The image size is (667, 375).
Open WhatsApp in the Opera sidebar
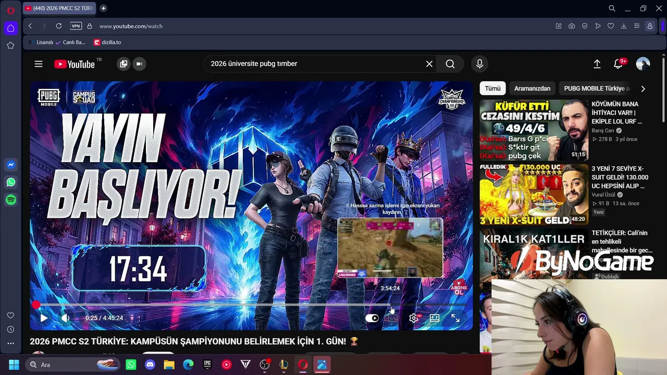[x=10, y=182]
